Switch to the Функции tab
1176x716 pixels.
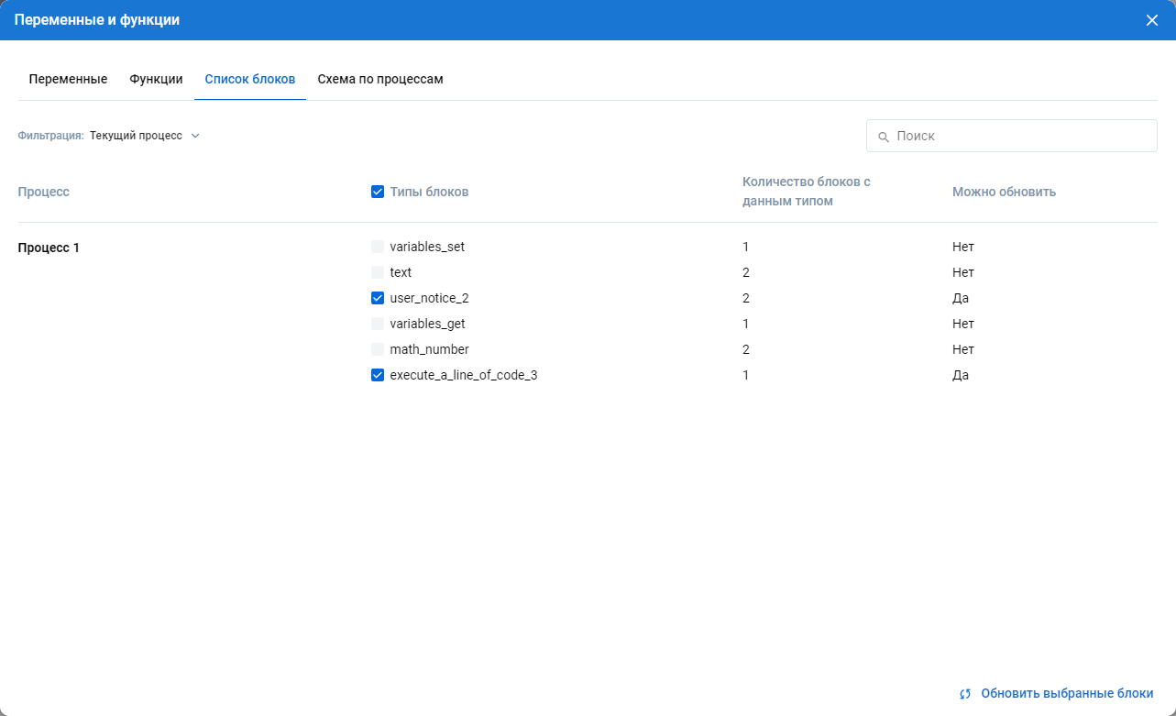pyautogui.click(x=156, y=79)
